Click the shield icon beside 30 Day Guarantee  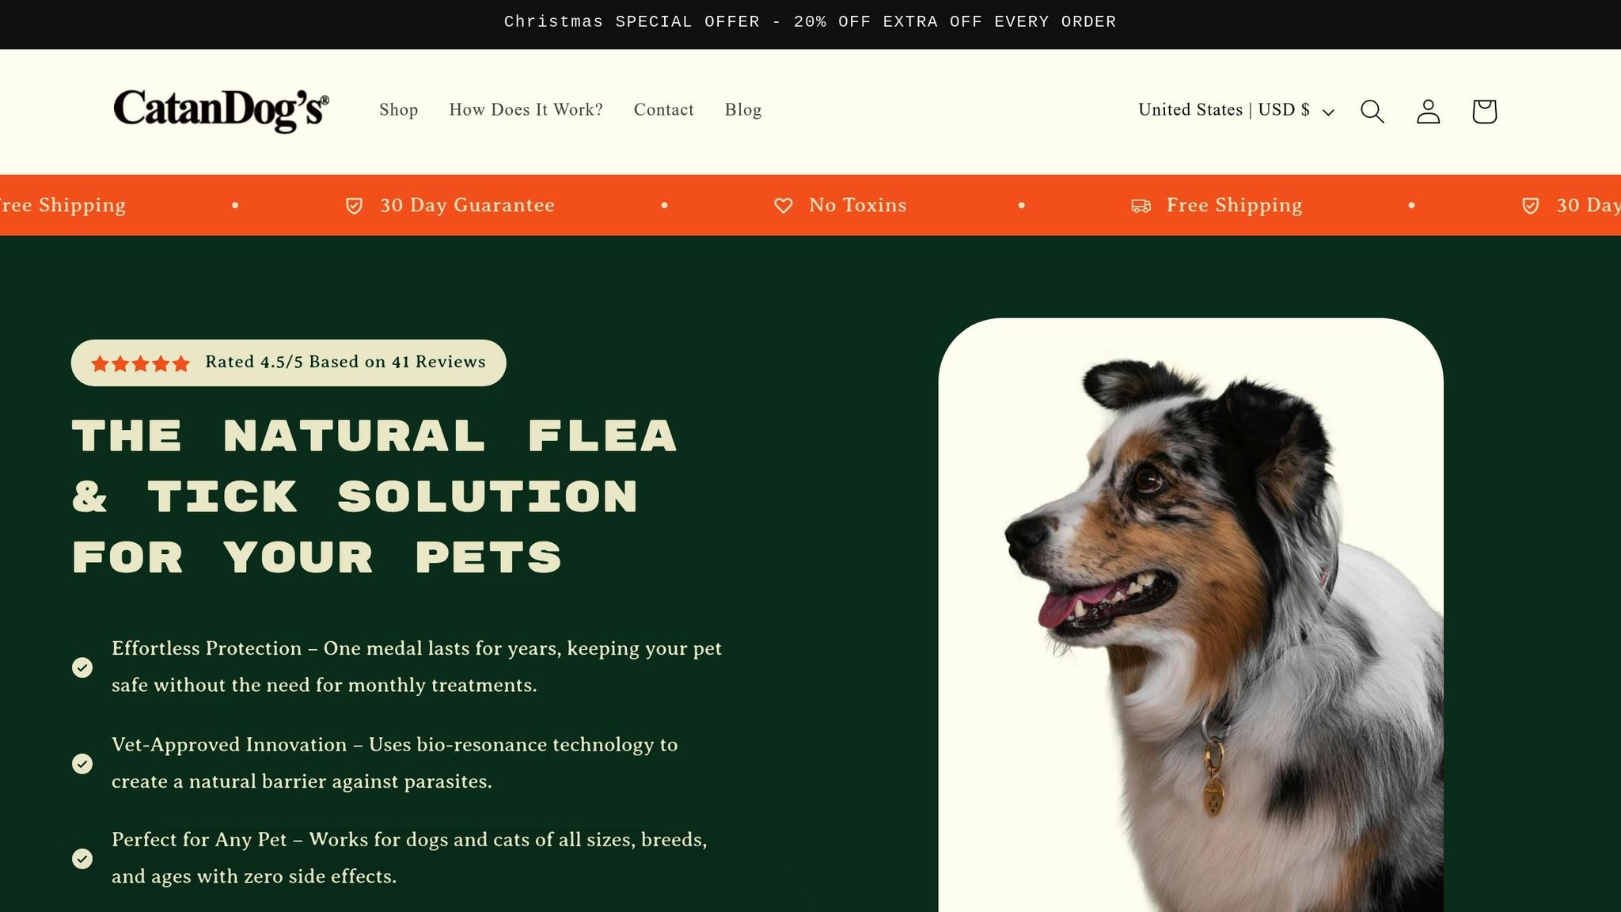354,206
